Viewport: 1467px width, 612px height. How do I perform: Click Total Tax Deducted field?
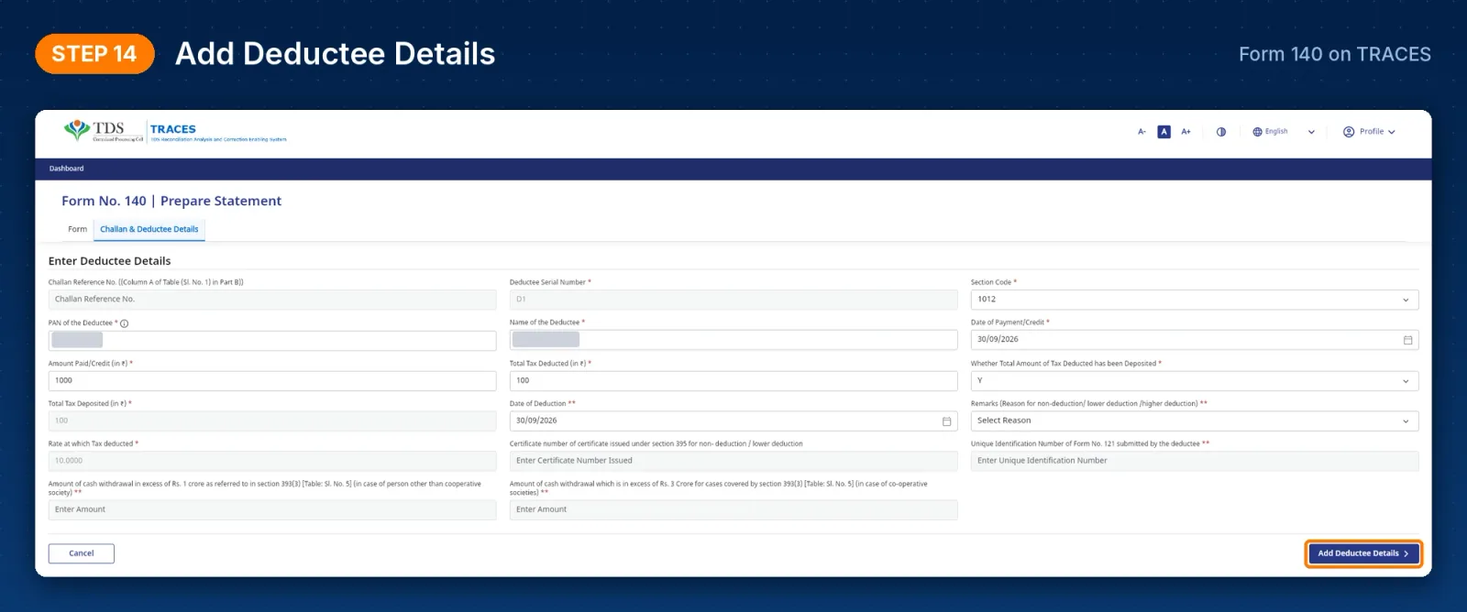(x=733, y=380)
